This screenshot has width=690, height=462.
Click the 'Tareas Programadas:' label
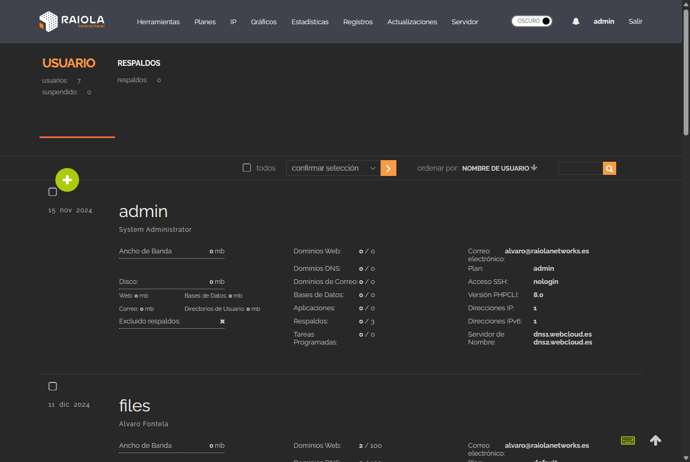click(x=315, y=338)
